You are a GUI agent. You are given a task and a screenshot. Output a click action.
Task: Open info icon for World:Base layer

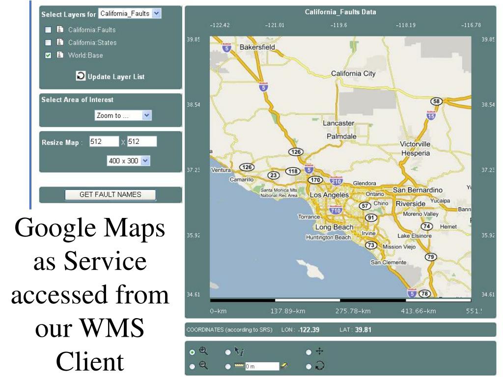coord(60,55)
